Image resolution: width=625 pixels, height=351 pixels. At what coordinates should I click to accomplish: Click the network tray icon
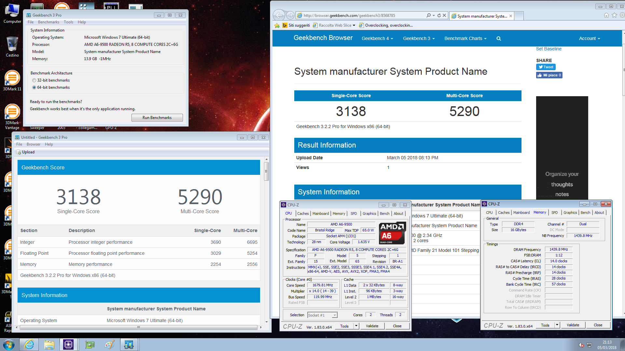589,345
